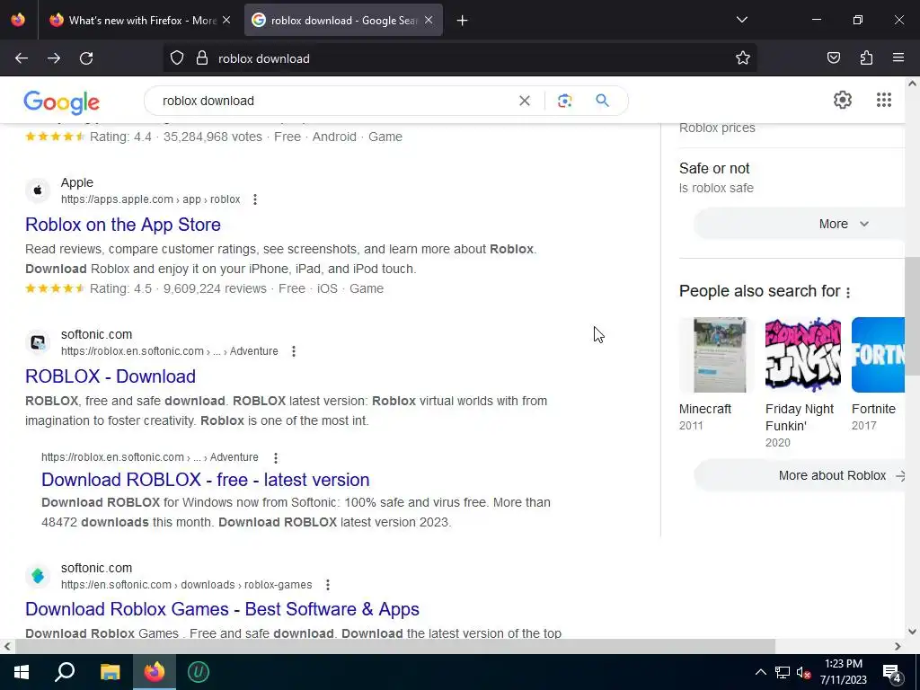
Task: Open Friday Night Funkin' thumbnail
Action: 802,355
